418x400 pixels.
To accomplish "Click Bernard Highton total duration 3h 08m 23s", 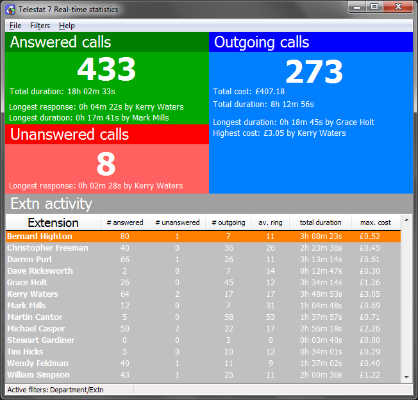I will [x=321, y=237].
